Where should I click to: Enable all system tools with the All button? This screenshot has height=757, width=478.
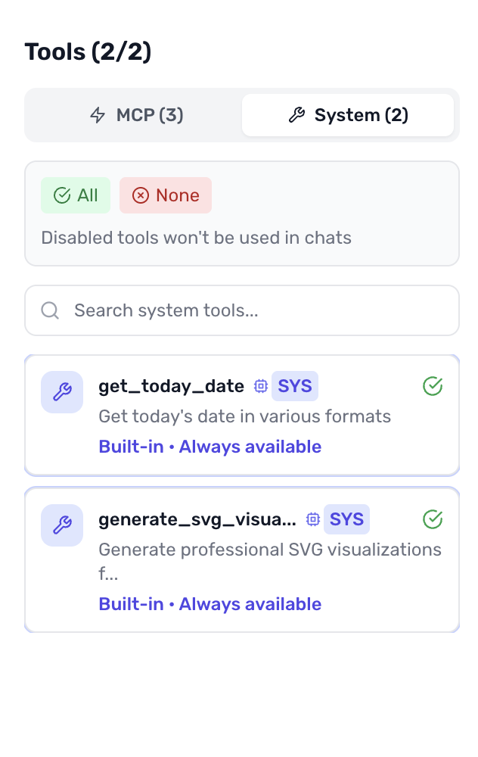click(75, 195)
